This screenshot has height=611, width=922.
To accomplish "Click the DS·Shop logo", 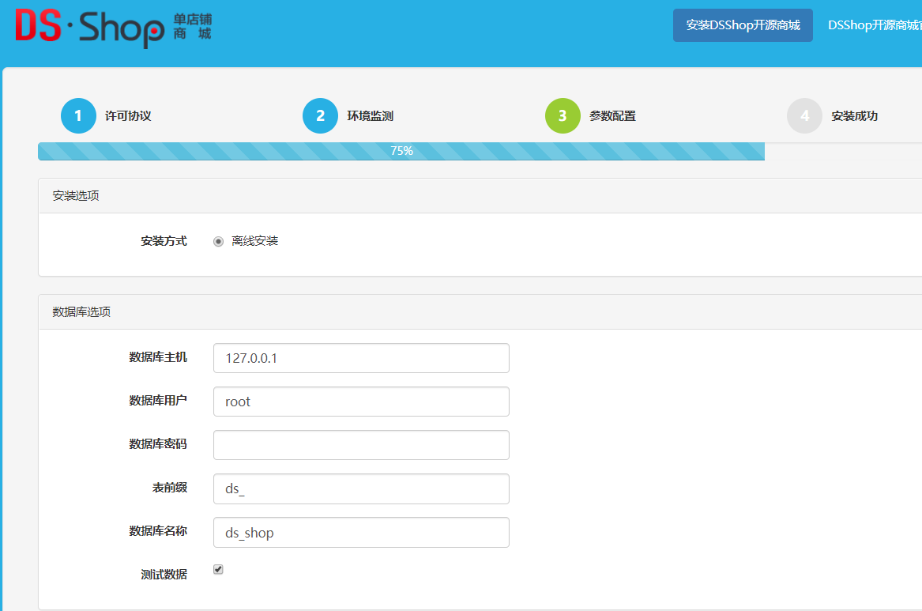I will (x=114, y=27).
